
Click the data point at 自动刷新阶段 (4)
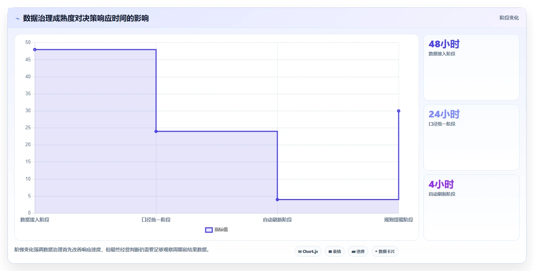pyautogui.click(x=277, y=199)
